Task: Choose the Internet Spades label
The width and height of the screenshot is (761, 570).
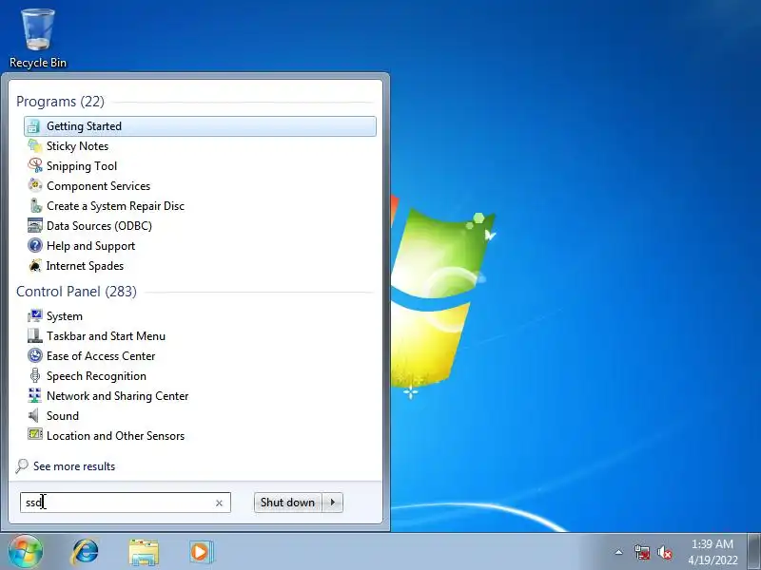Action: point(85,265)
